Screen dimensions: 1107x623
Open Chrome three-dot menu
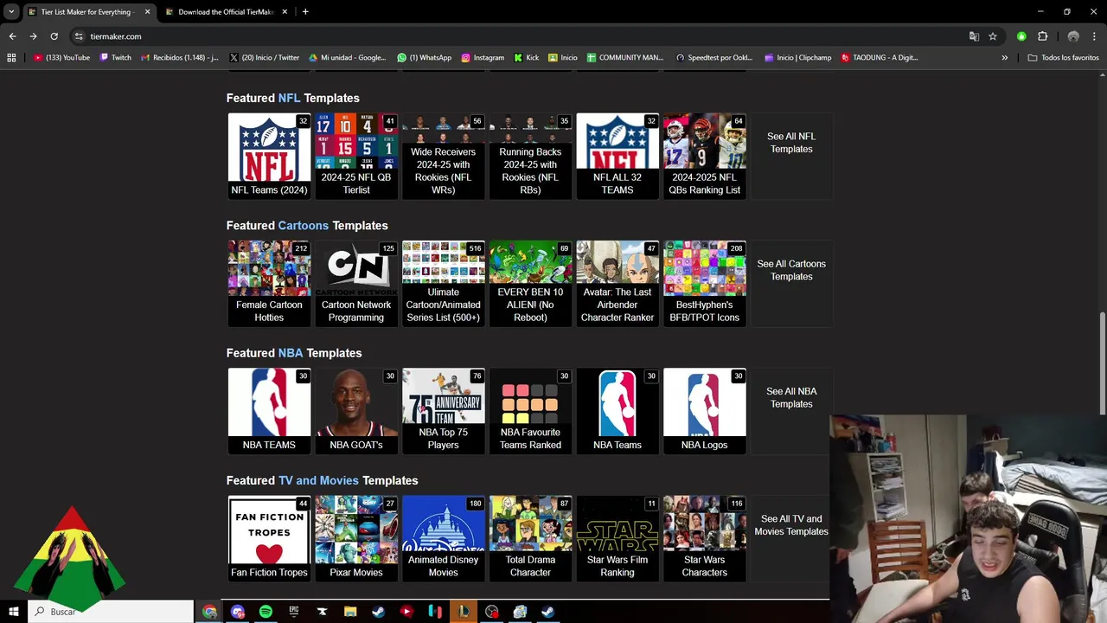click(x=1095, y=36)
